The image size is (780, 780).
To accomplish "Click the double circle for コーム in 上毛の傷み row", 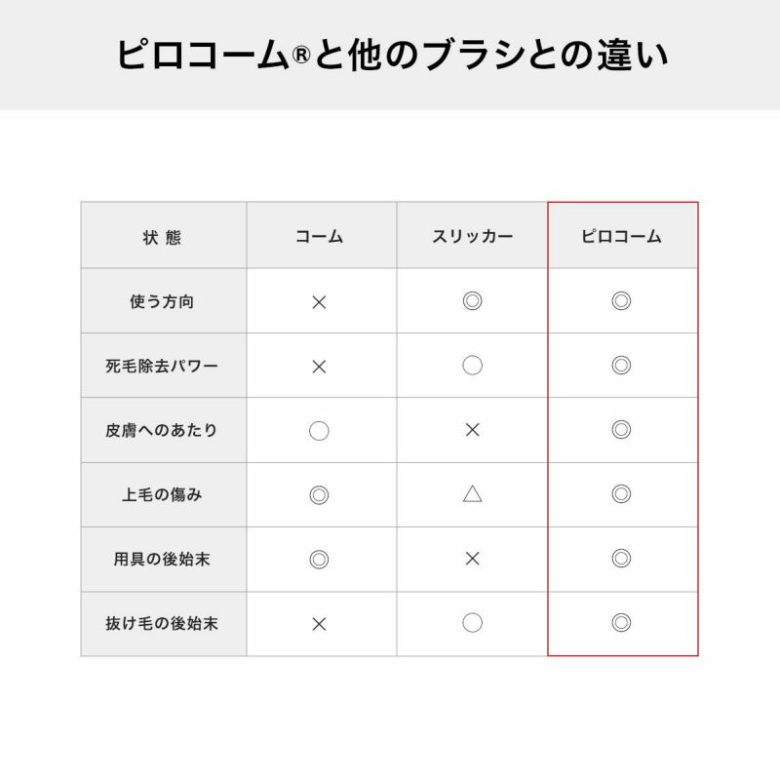I will pos(319,495).
